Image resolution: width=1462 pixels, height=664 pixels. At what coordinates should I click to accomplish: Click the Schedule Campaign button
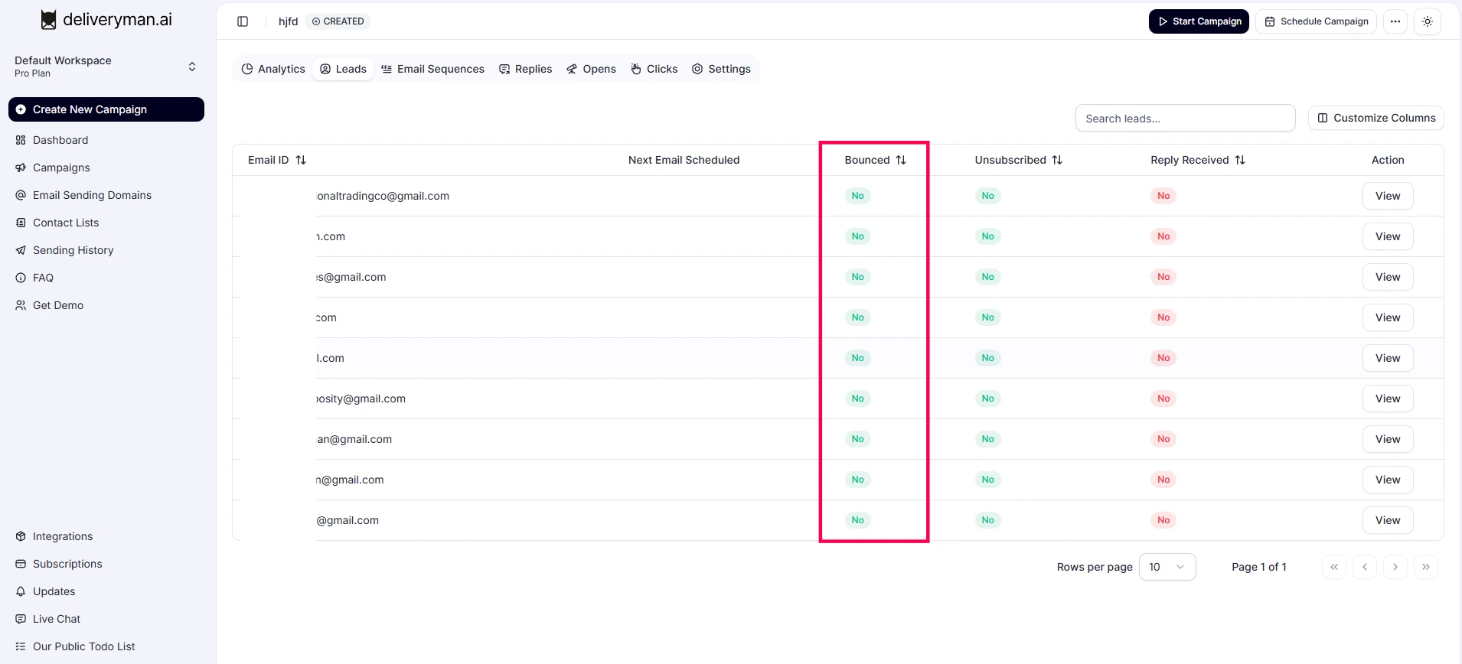[1316, 21]
